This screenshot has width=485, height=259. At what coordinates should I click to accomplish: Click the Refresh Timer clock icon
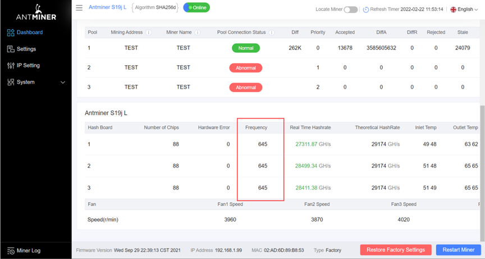coord(365,10)
